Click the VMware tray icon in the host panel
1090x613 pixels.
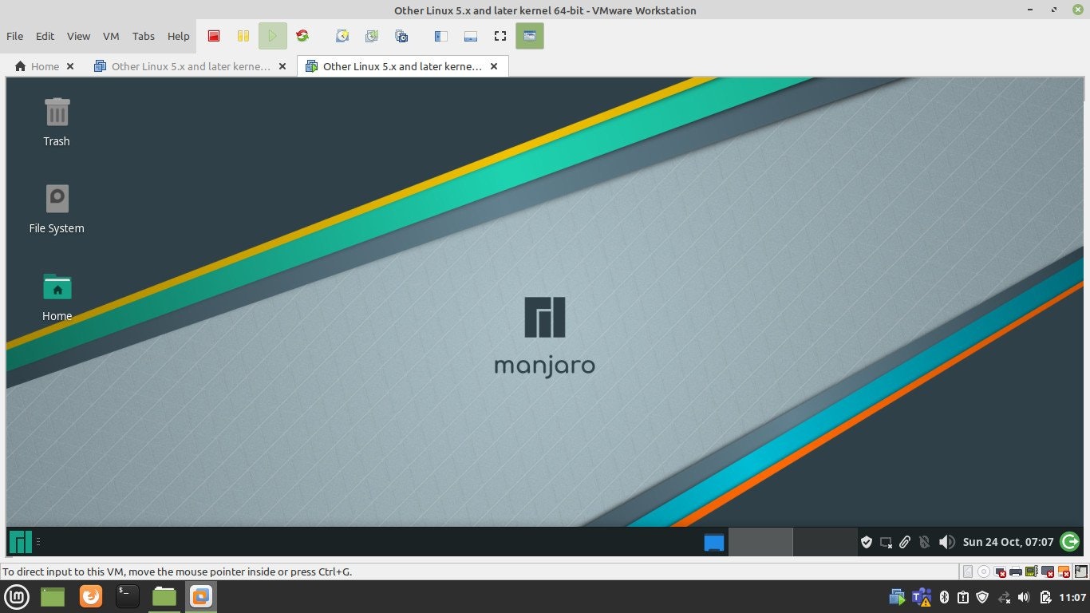898,597
